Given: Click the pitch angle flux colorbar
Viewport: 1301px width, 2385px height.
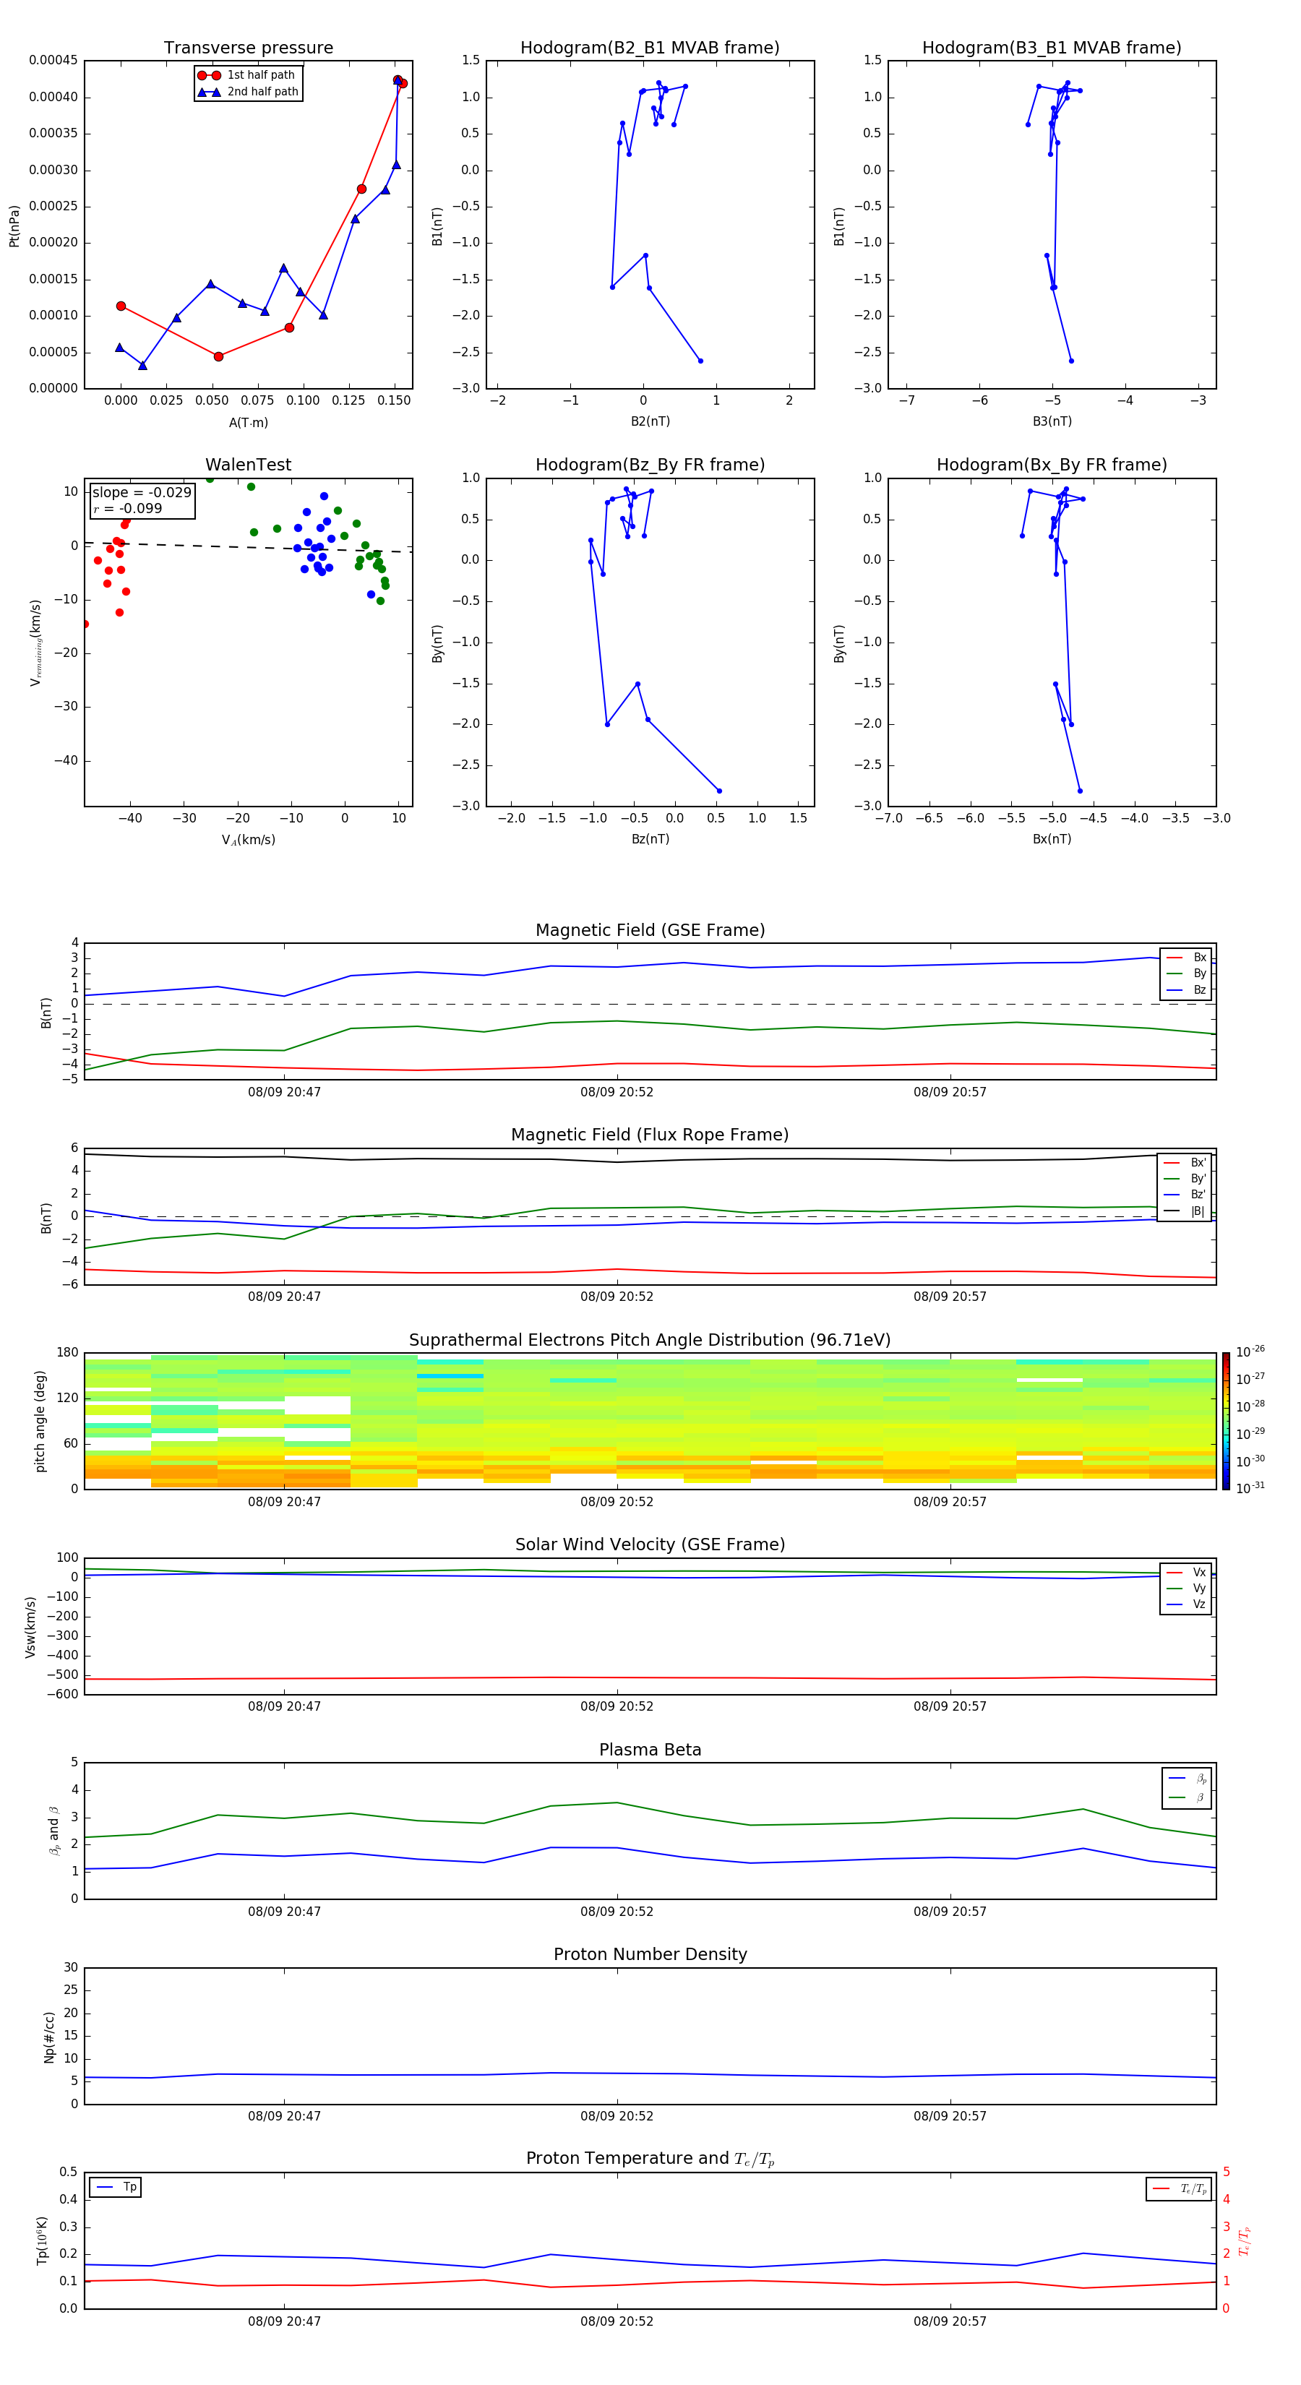Looking at the screenshot, I should point(1226,1421).
